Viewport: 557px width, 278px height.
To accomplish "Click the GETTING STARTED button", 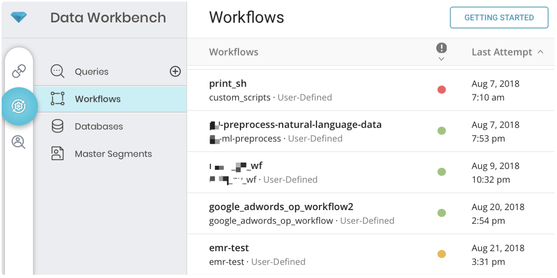I will tap(499, 17).
